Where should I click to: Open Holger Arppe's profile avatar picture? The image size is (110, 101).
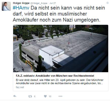pos(6,6)
